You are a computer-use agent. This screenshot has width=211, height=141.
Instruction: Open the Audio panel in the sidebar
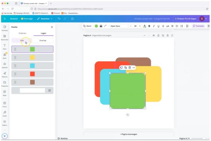click(5, 114)
